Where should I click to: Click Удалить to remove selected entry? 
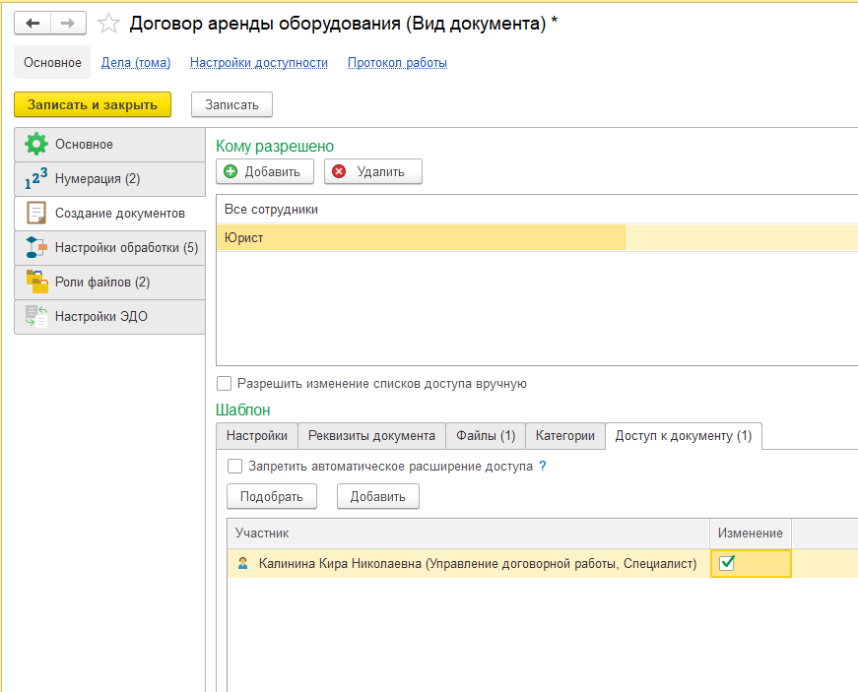pyautogui.click(x=372, y=171)
